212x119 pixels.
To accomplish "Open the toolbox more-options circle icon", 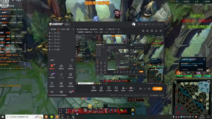I will point(72,60).
